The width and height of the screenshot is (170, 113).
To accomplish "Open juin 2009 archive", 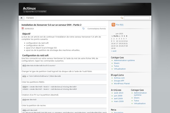I will tap(118, 96).
